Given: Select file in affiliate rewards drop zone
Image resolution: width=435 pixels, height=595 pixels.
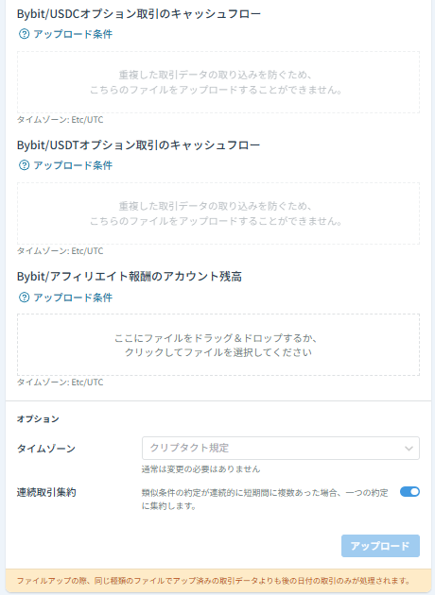Looking at the screenshot, I should point(218,345).
